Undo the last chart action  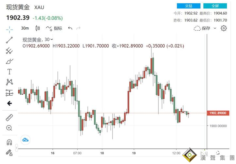tap(70, 28)
